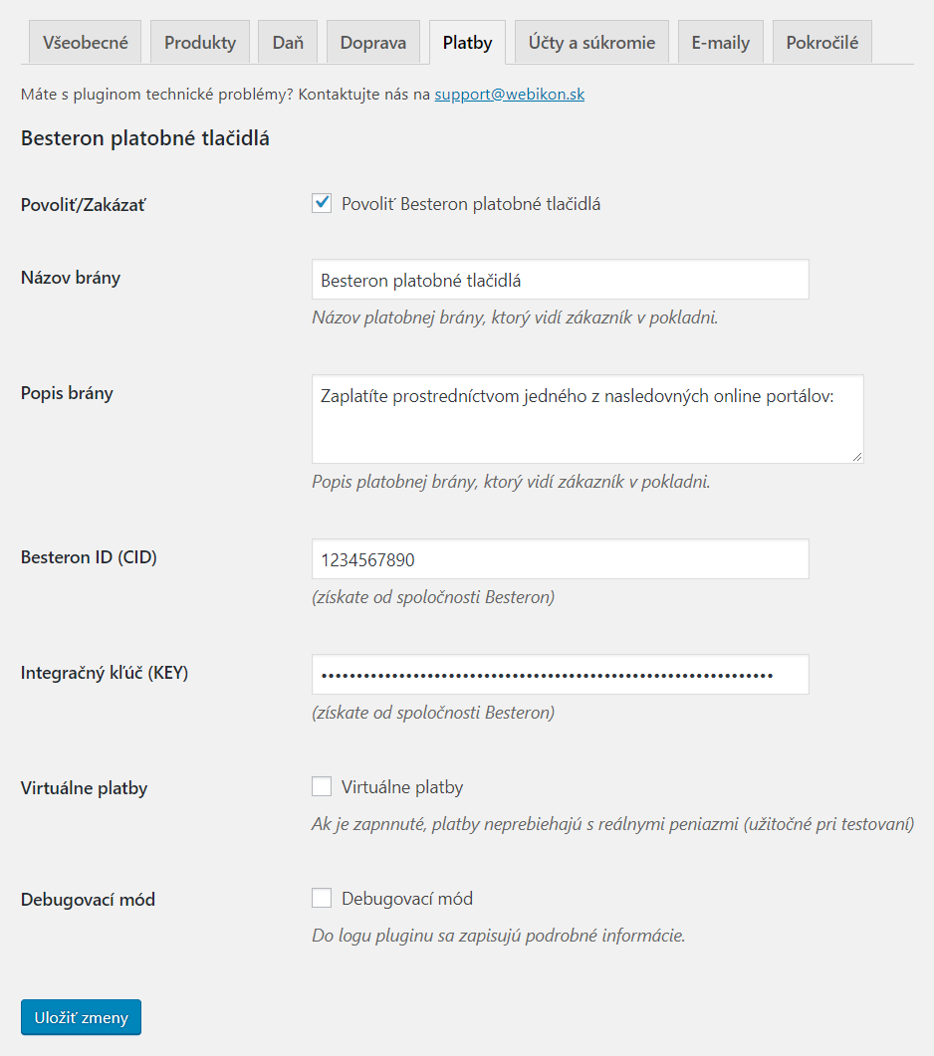The height and width of the screenshot is (1056, 934).
Task: Uncheck the Povoliť Besteron platobné tlačidlá checkbox
Action: [x=322, y=204]
